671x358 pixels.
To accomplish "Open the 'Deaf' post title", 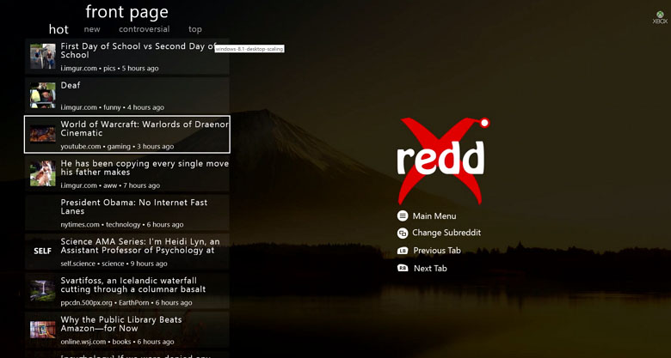I will pos(71,86).
